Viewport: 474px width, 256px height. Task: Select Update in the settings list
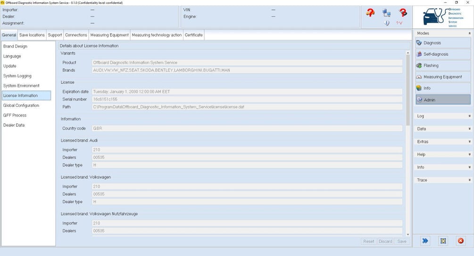pos(26,66)
